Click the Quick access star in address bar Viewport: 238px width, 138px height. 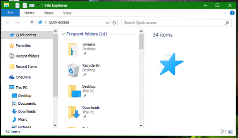point(40,22)
